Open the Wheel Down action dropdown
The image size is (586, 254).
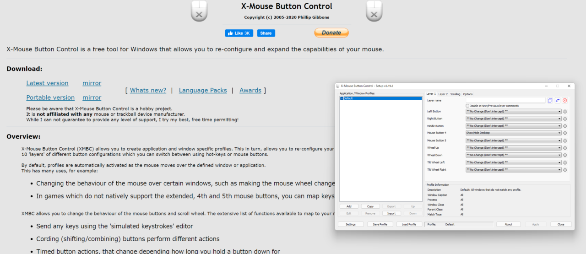[514, 155]
